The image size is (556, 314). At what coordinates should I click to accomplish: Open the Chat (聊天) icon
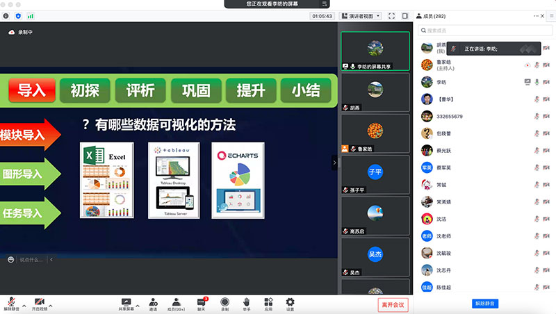(x=201, y=302)
